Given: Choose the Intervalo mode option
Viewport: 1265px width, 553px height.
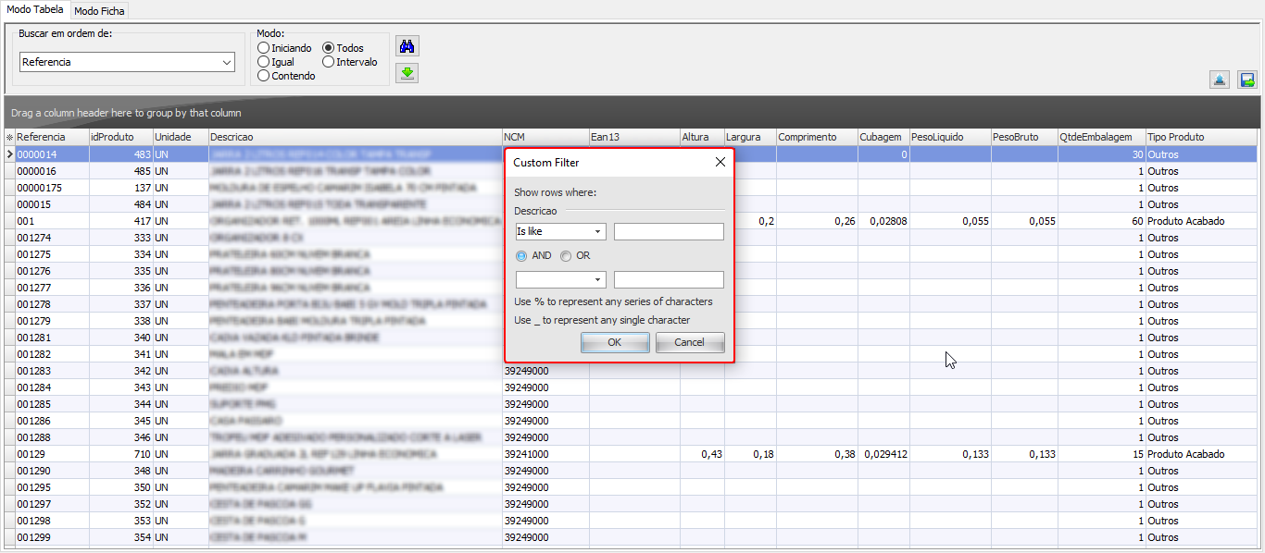Looking at the screenshot, I should tap(329, 62).
